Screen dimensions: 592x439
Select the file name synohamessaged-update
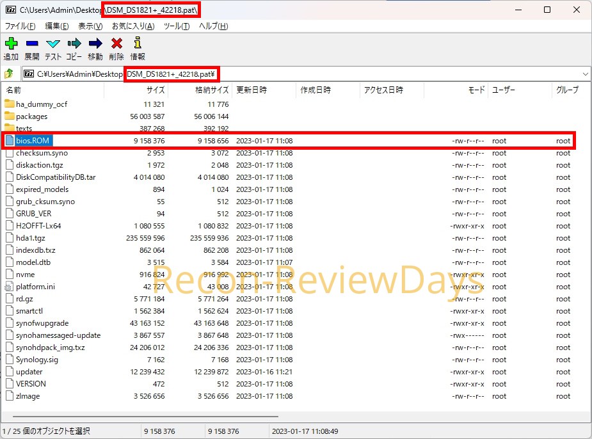pyautogui.click(x=58, y=335)
